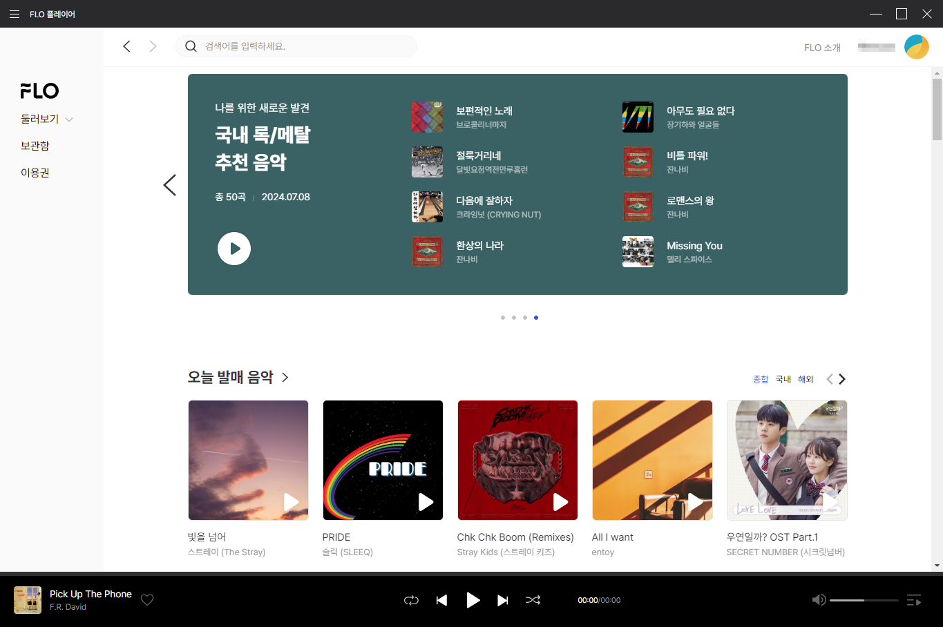Image resolution: width=943 pixels, height=627 pixels.
Task: Toggle repeat mode in player bar
Action: [x=411, y=600]
